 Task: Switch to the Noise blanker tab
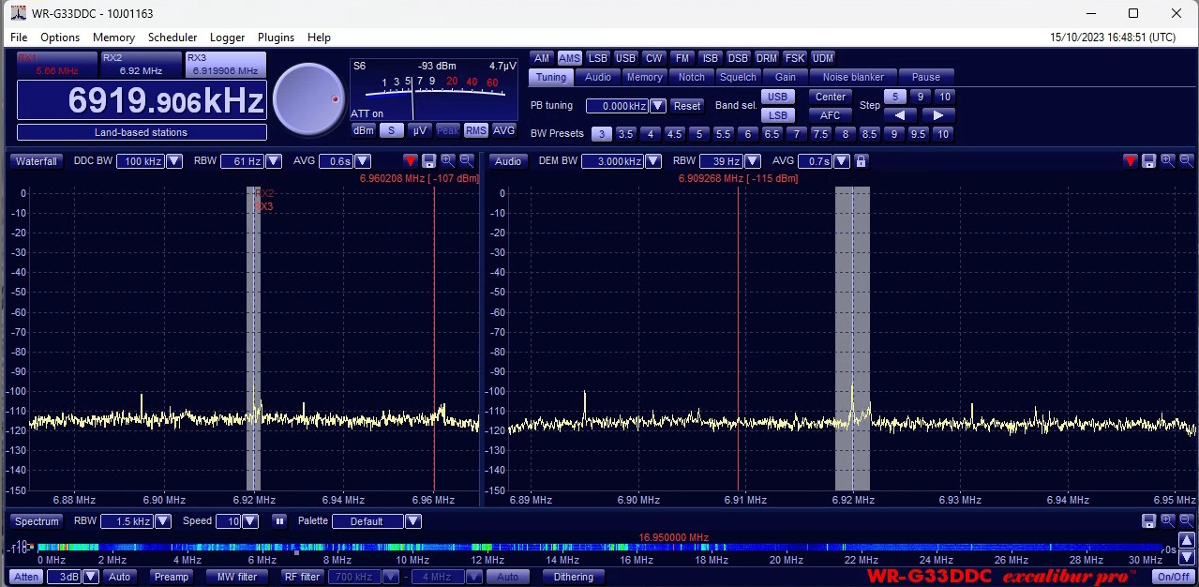pyautogui.click(x=853, y=77)
